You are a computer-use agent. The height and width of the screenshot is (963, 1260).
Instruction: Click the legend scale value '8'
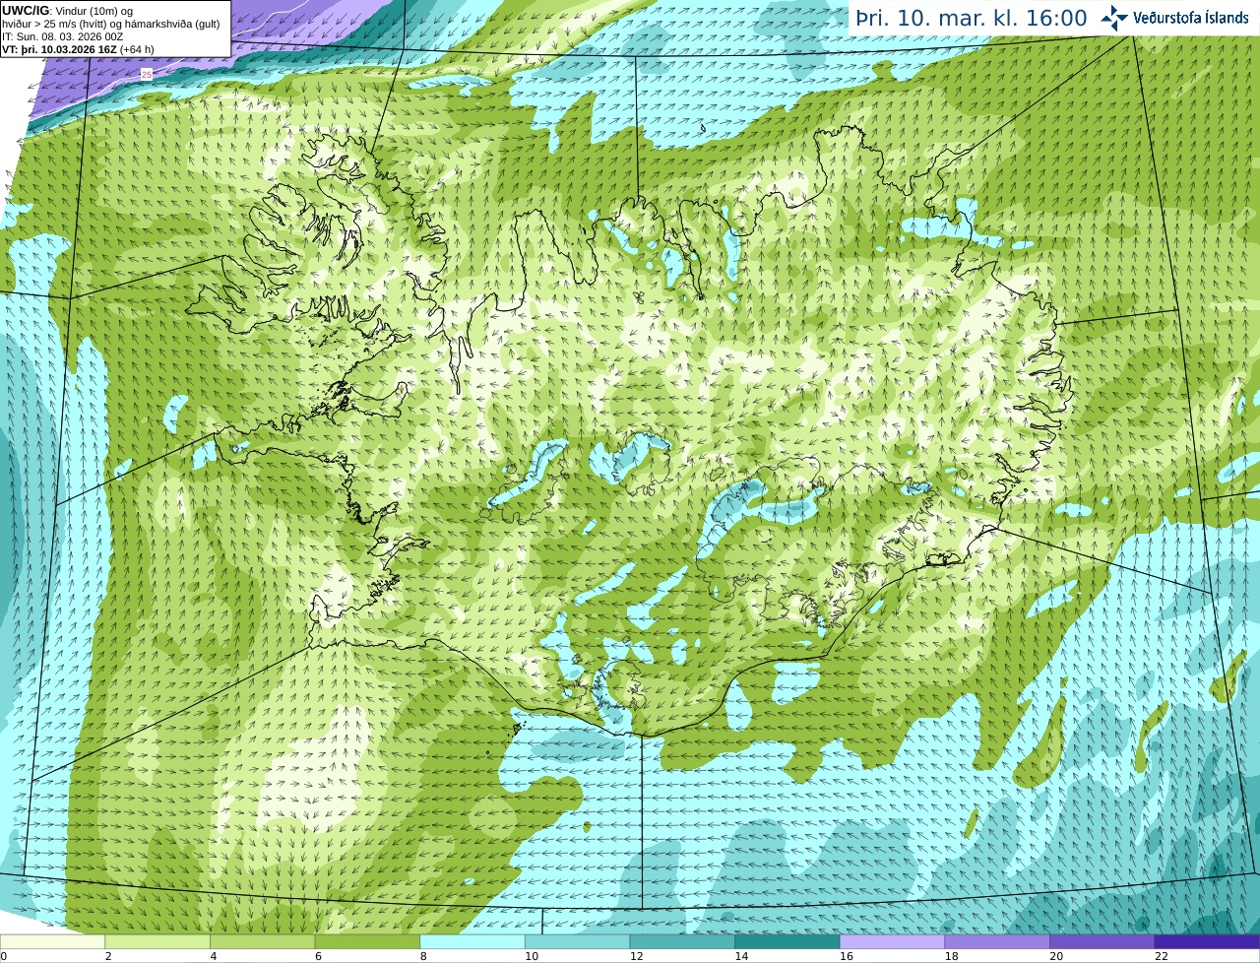[422, 956]
